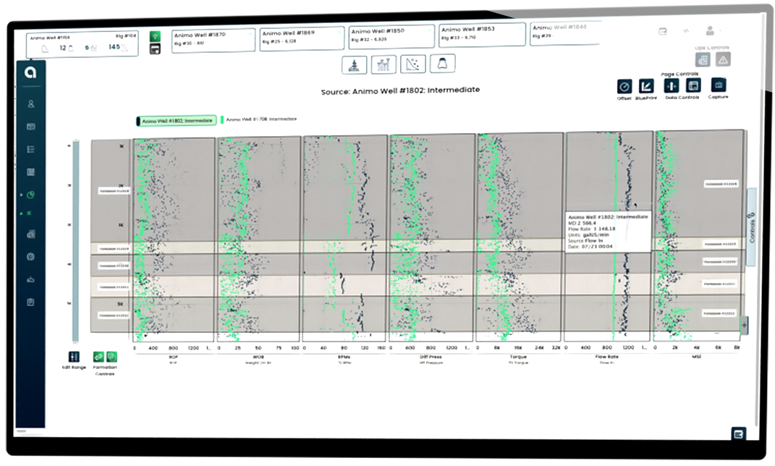Click the Capture icon

[x=718, y=85]
